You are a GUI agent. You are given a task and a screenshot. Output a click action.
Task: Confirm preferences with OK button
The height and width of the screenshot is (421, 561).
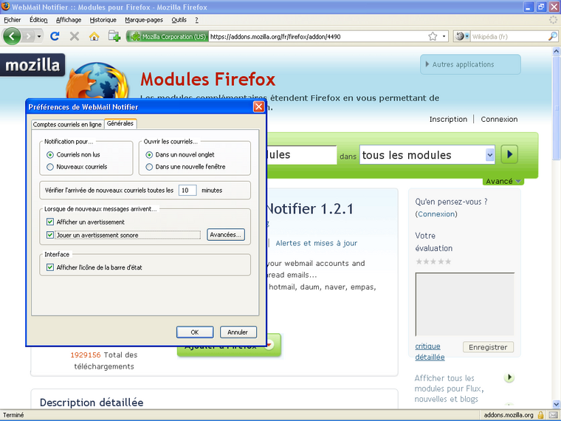point(195,332)
